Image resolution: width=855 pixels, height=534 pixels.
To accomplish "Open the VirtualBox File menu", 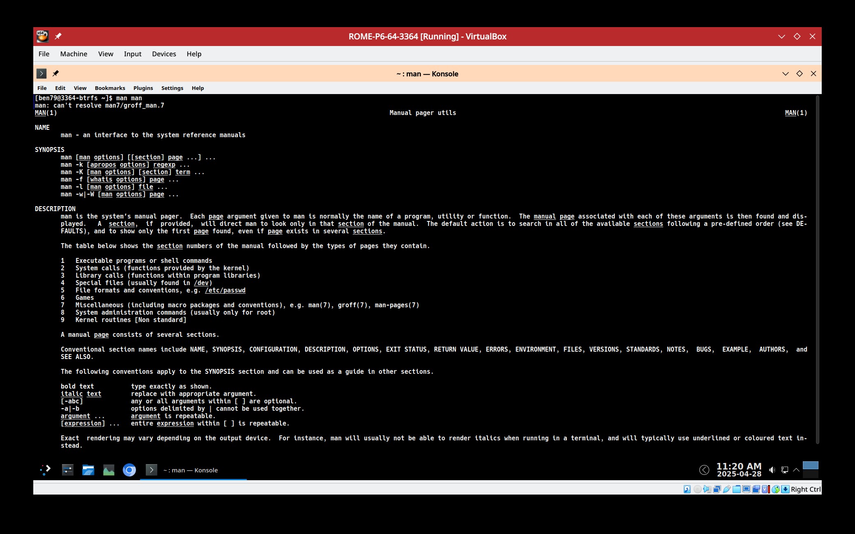I will click(x=44, y=54).
